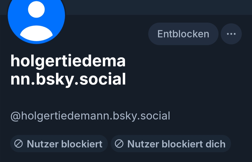Click 'bsky.social' in the gray handle text

(x=141, y=116)
